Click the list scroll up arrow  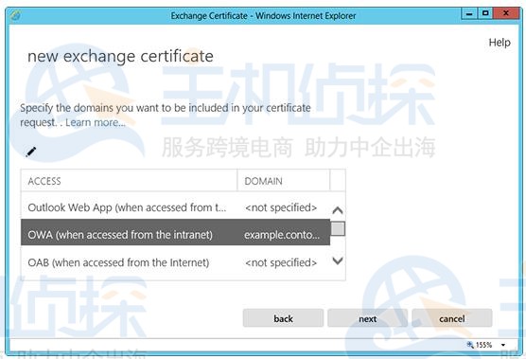338,210
